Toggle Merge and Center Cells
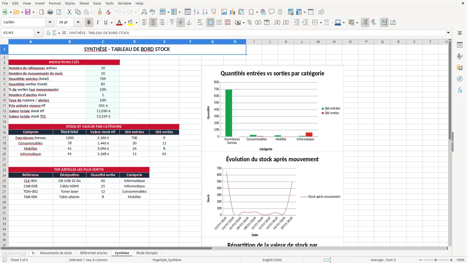This screenshot has width=467, height=263. 211,23
